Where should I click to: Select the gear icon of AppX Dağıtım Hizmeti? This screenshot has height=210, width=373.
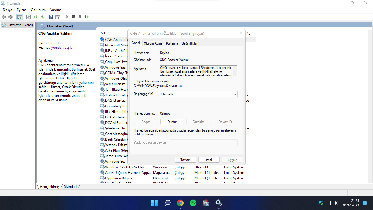pos(102,173)
